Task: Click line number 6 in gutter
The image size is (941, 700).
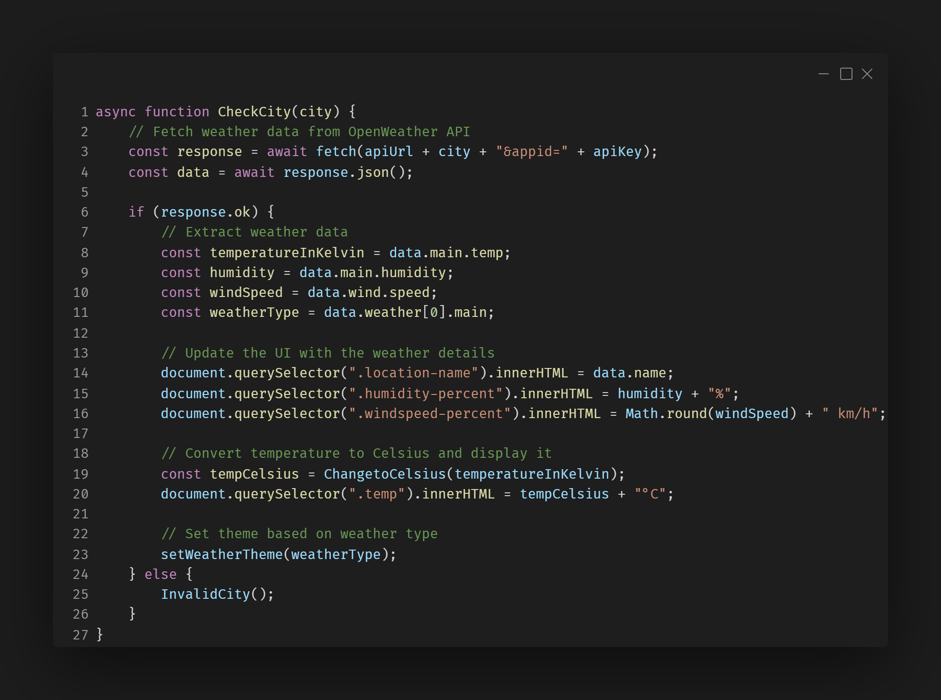Action: pos(84,212)
